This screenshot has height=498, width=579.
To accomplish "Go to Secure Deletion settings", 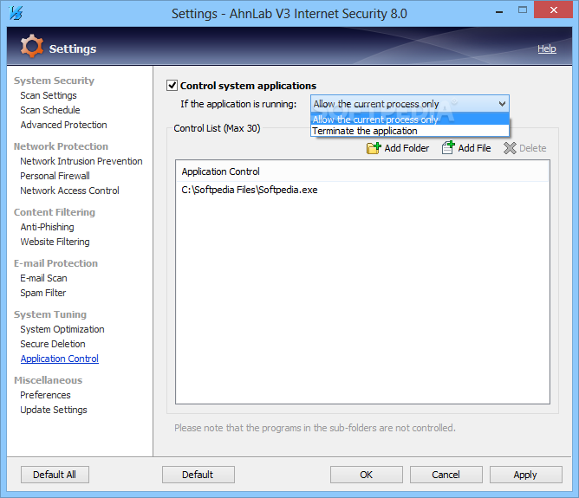I will coord(53,344).
